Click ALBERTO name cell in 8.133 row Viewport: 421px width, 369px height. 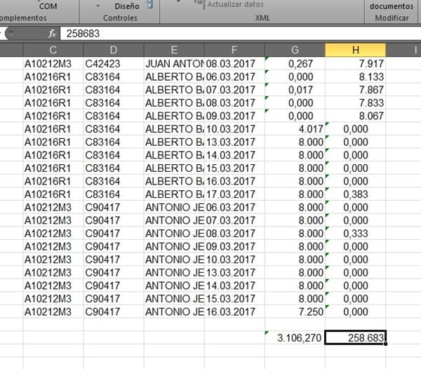174,76
